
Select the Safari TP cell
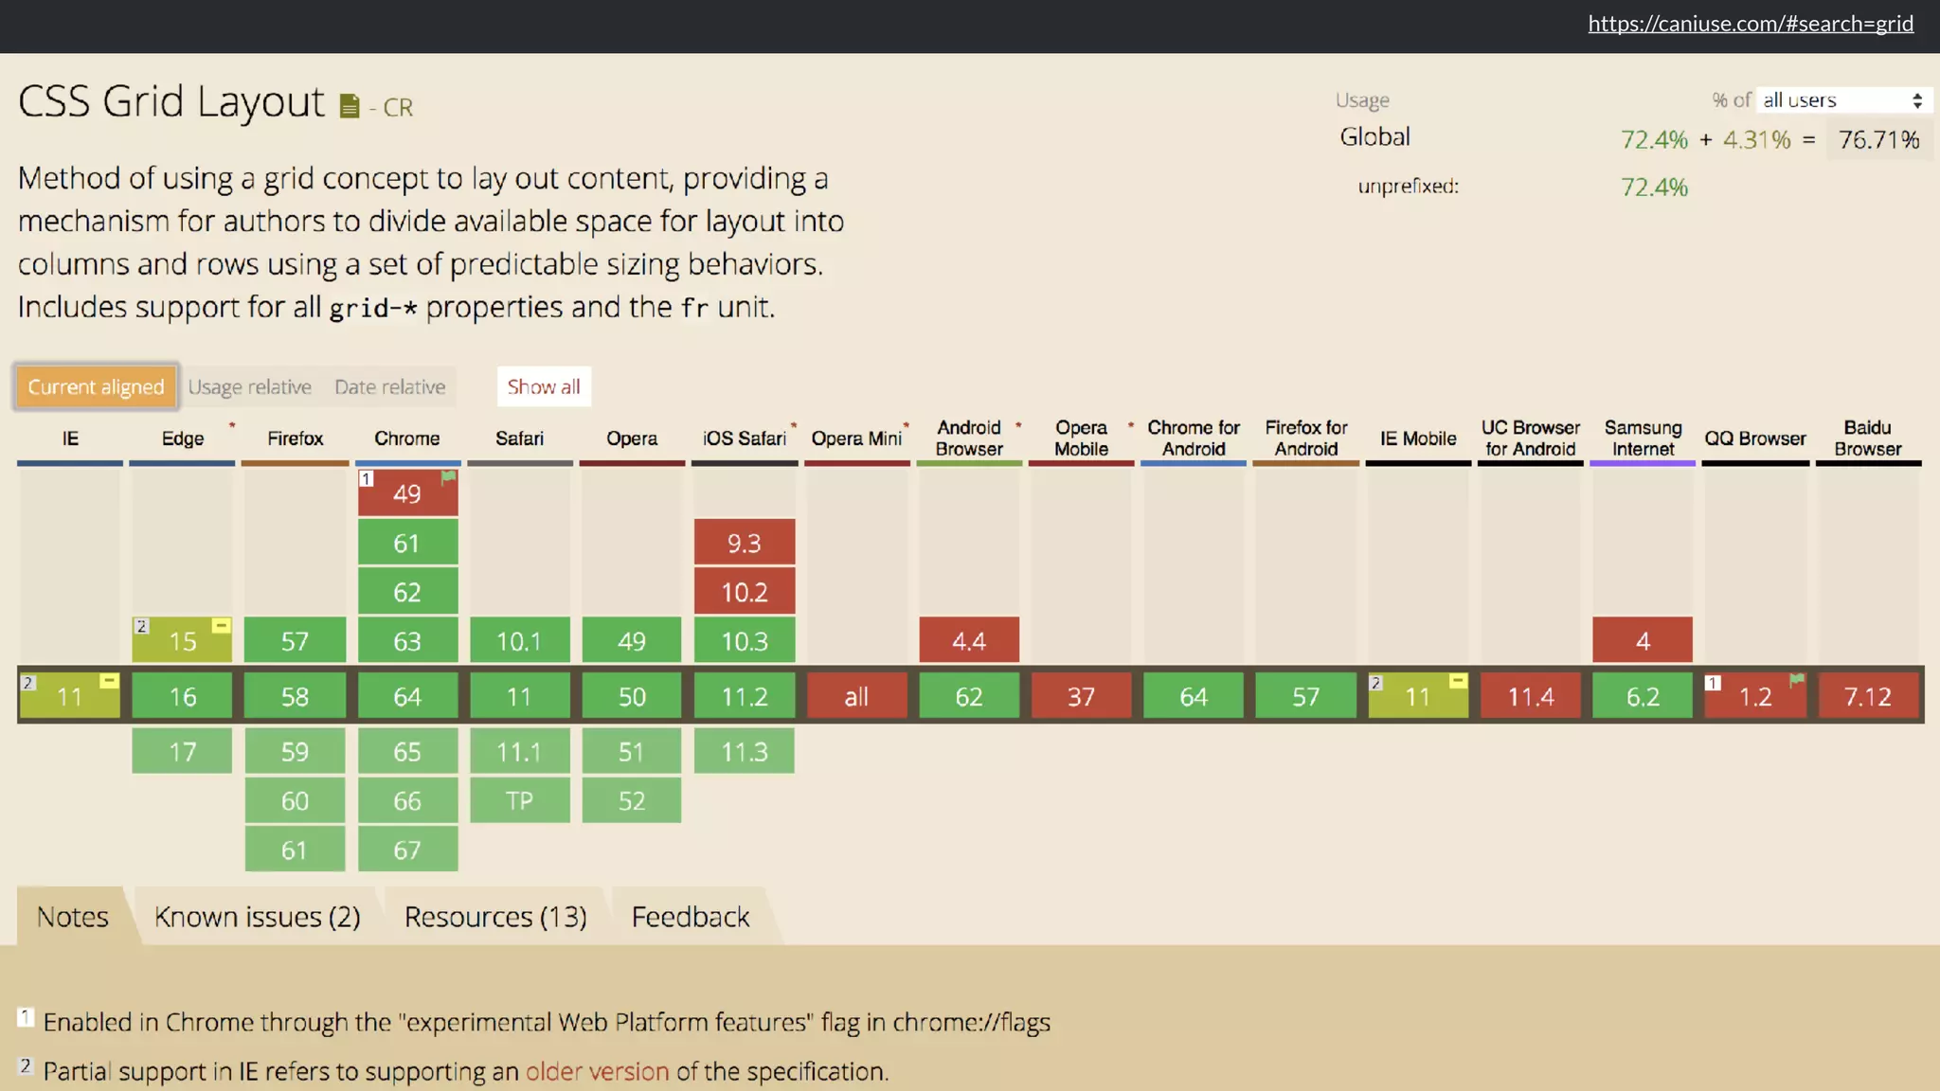pyautogui.click(x=519, y=800)
